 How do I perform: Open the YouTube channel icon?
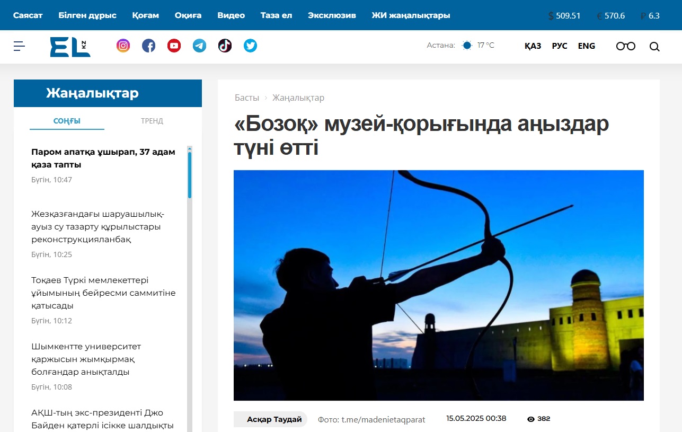tap(174, 46)
